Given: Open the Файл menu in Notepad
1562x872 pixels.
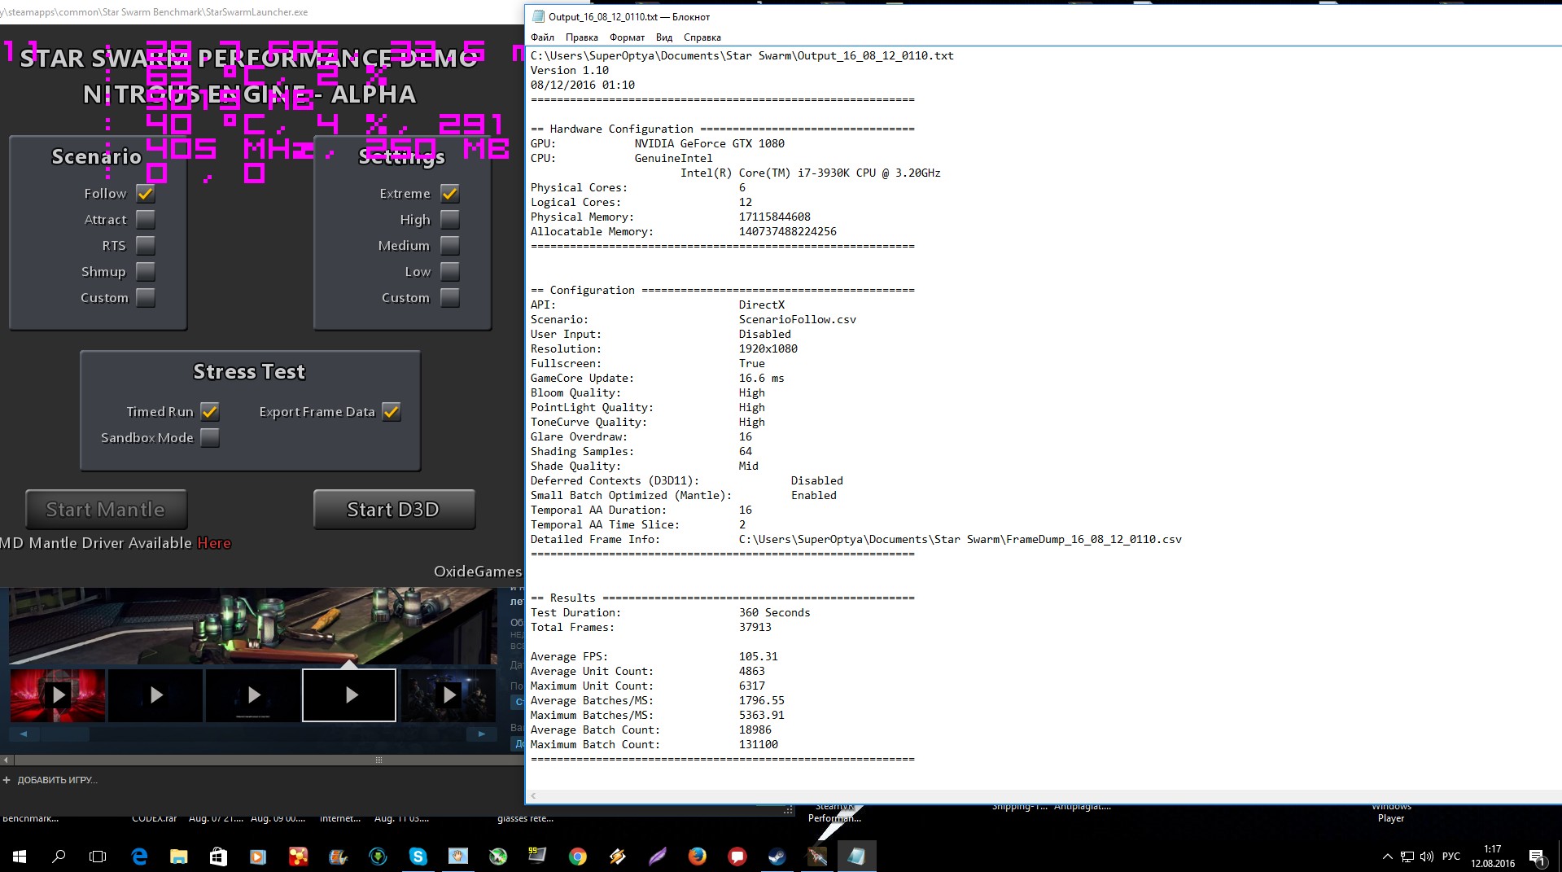Looking at the screenshot, I should (542, 37).
